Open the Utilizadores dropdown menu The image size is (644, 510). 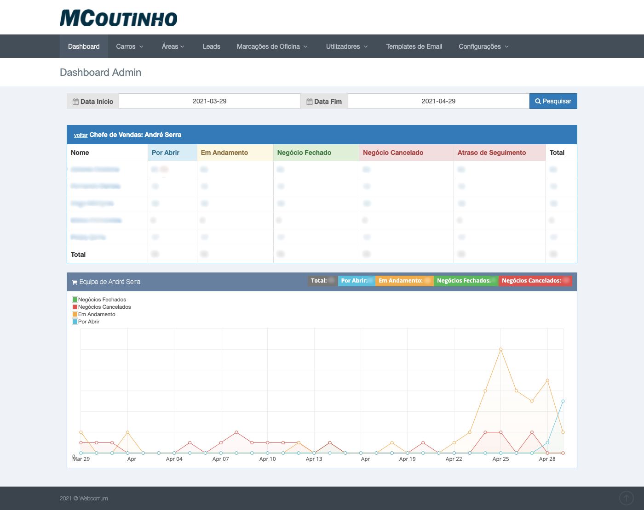[x=347, y=46]
